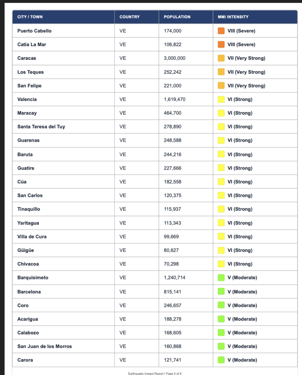This screenshot has width=302, height=375.
Task: Click the CITY / TOWN column header
Action: (x=30, y=17)
